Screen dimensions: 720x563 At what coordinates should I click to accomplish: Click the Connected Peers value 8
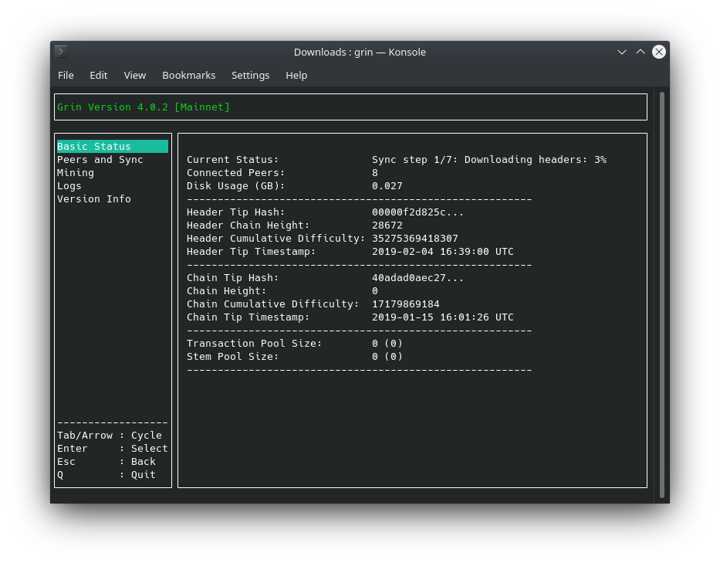point(375,173)
